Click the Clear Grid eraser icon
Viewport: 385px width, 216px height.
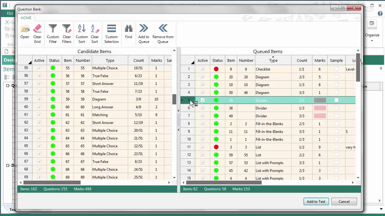(x=37, y=29)
